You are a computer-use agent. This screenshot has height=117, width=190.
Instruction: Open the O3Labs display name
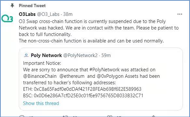27,14
